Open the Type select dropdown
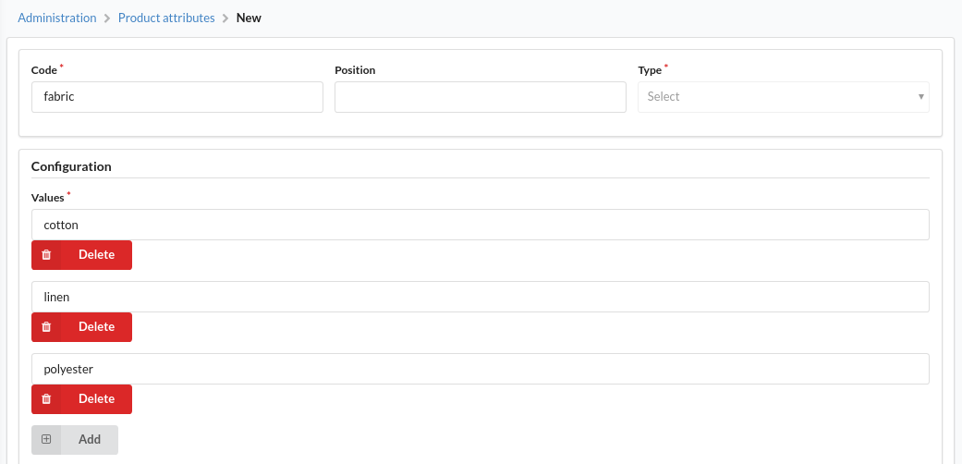This screenshot has height=464, width=962. [x=784, y=97]
